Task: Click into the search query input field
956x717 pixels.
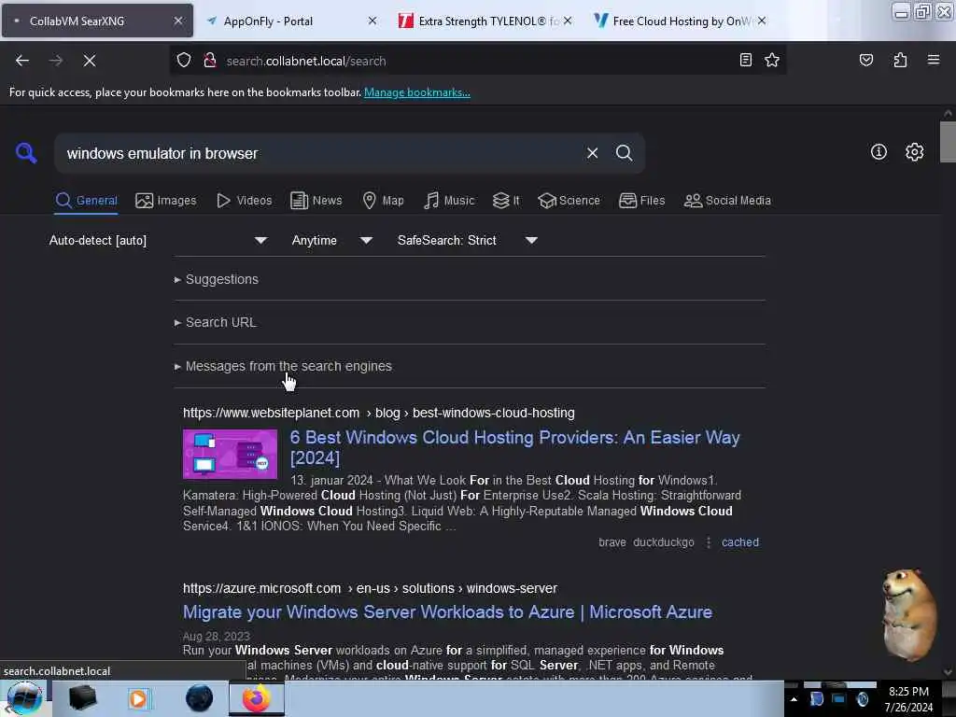Action: tap(320, 154)
